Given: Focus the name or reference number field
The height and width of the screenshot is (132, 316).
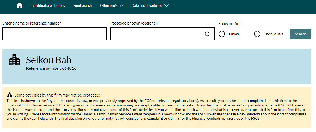Looking at the screenshot, I should (x=54, y=34).
